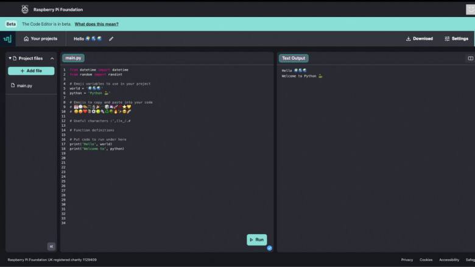This screenshot has height=267, width=475.
Task: Click the Hello project title
Action: (88, 39)
